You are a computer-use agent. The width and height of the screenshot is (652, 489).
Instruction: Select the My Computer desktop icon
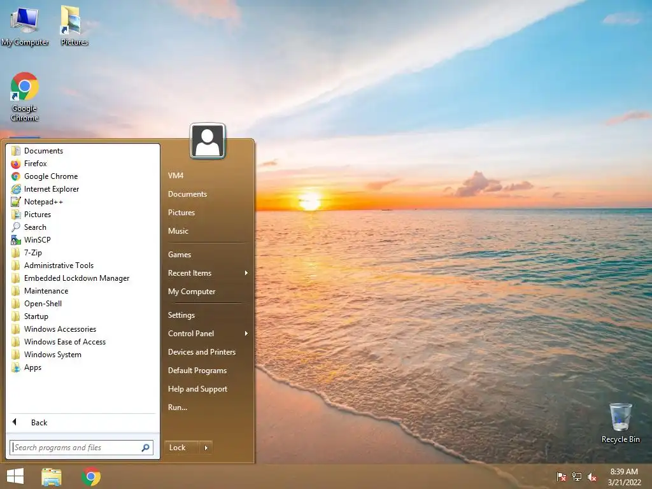[x=25, y=26]
